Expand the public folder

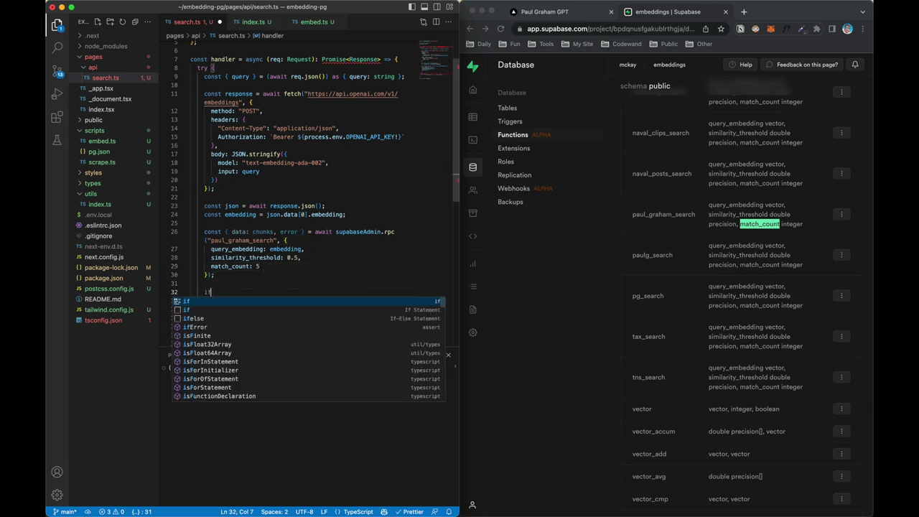coord(93,120)
